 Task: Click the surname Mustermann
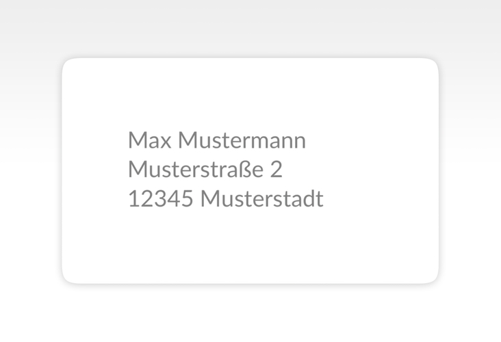[242, 140]
